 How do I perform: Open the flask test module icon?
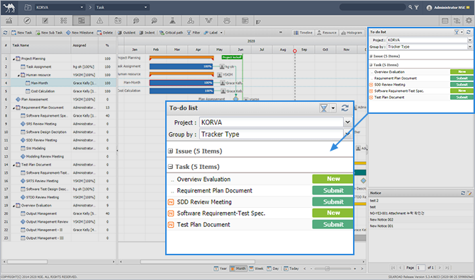(172, 21)
